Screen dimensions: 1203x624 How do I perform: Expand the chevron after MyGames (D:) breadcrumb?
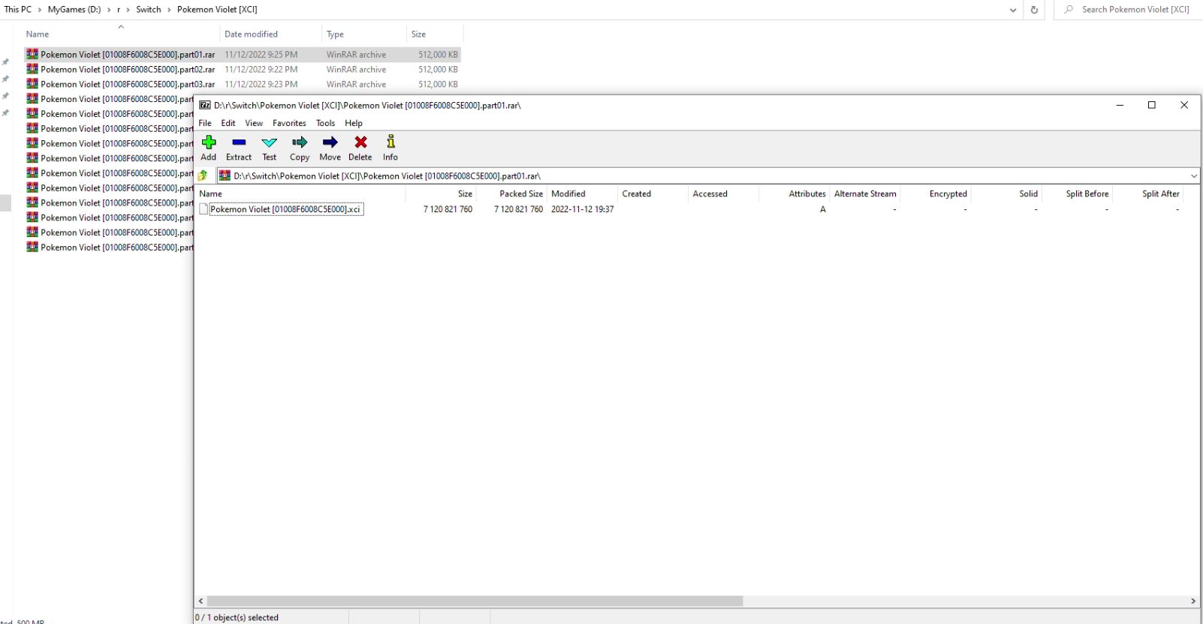tap(108, 10)
